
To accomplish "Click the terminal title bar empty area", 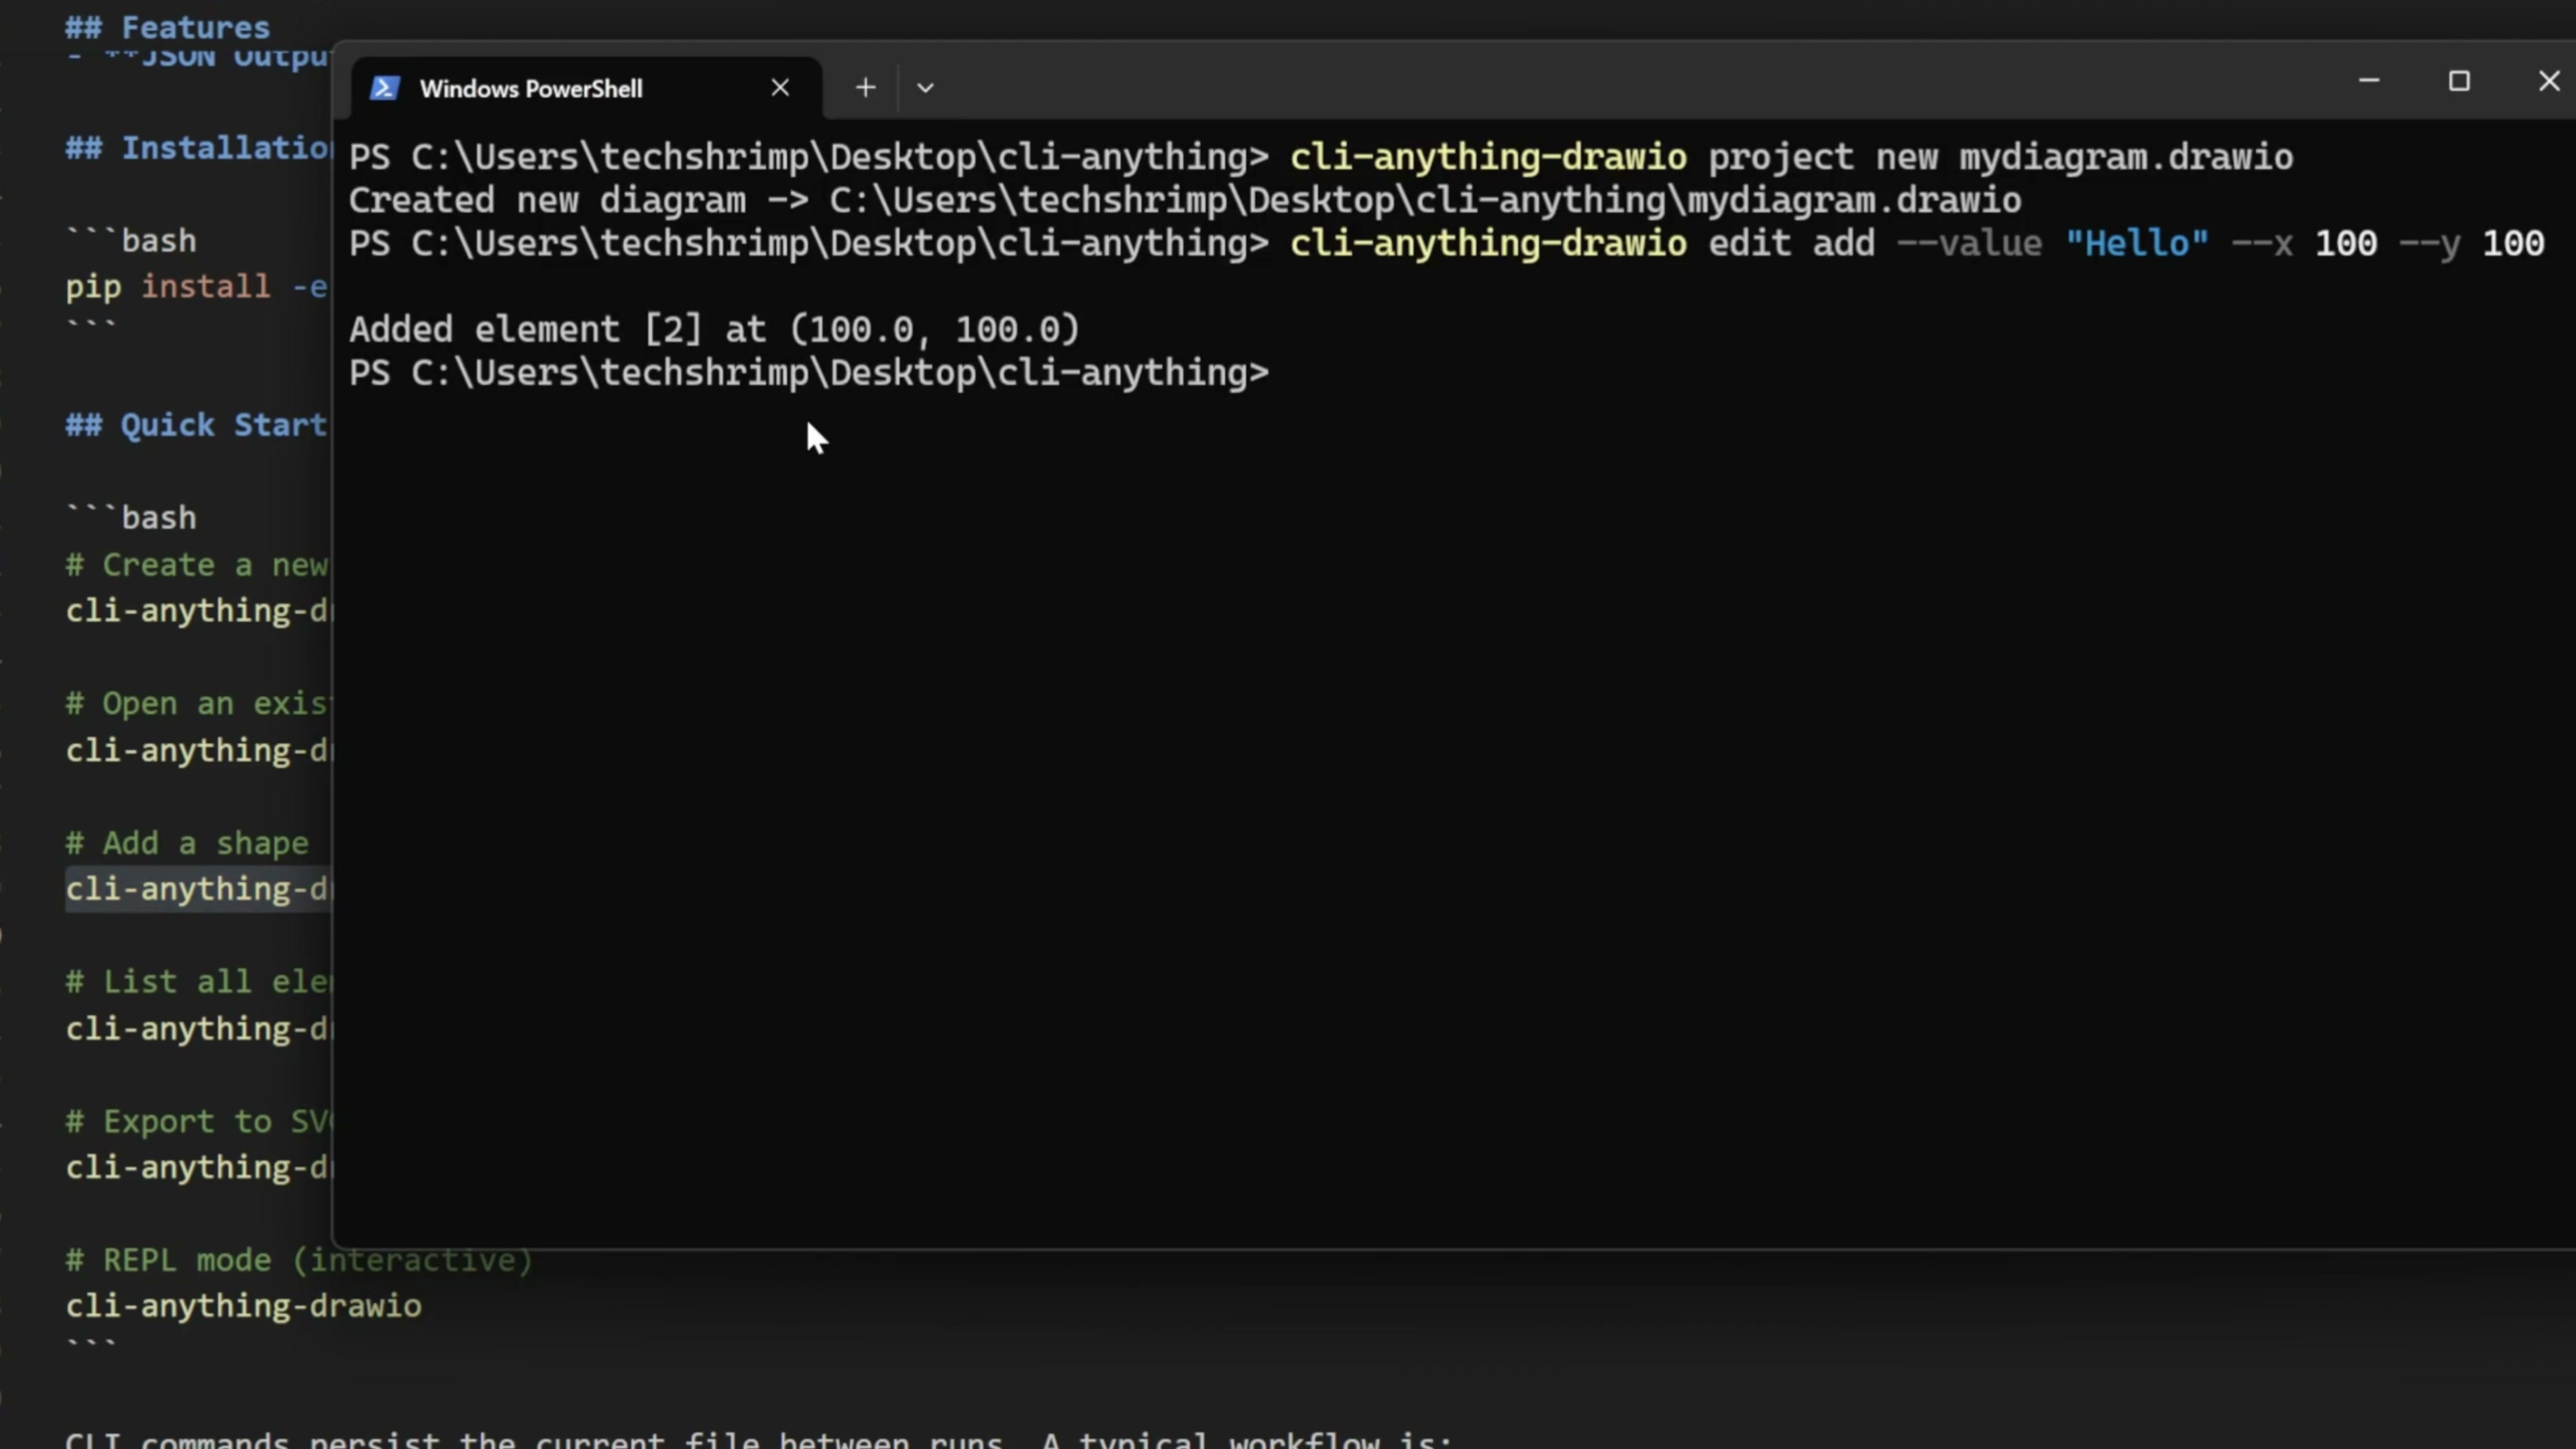I will click(1600, 84).
